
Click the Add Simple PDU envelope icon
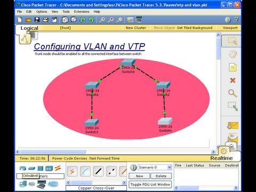coord(233,125)
